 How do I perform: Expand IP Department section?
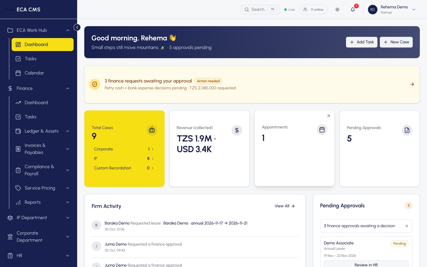pyautogui.click(x=68, y=218)
